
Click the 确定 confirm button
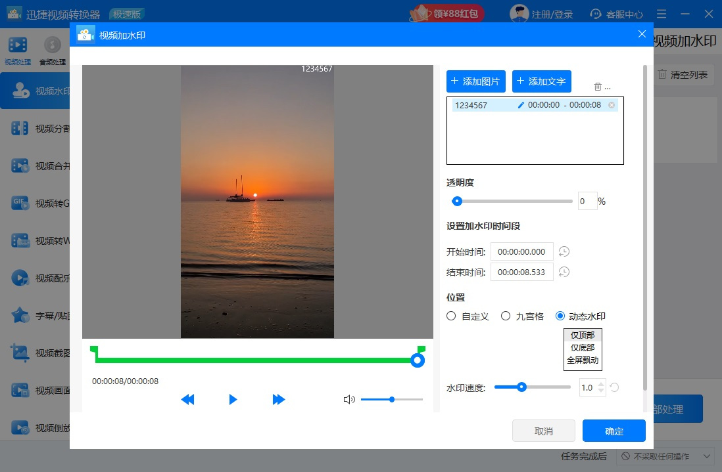pos(614,431)
